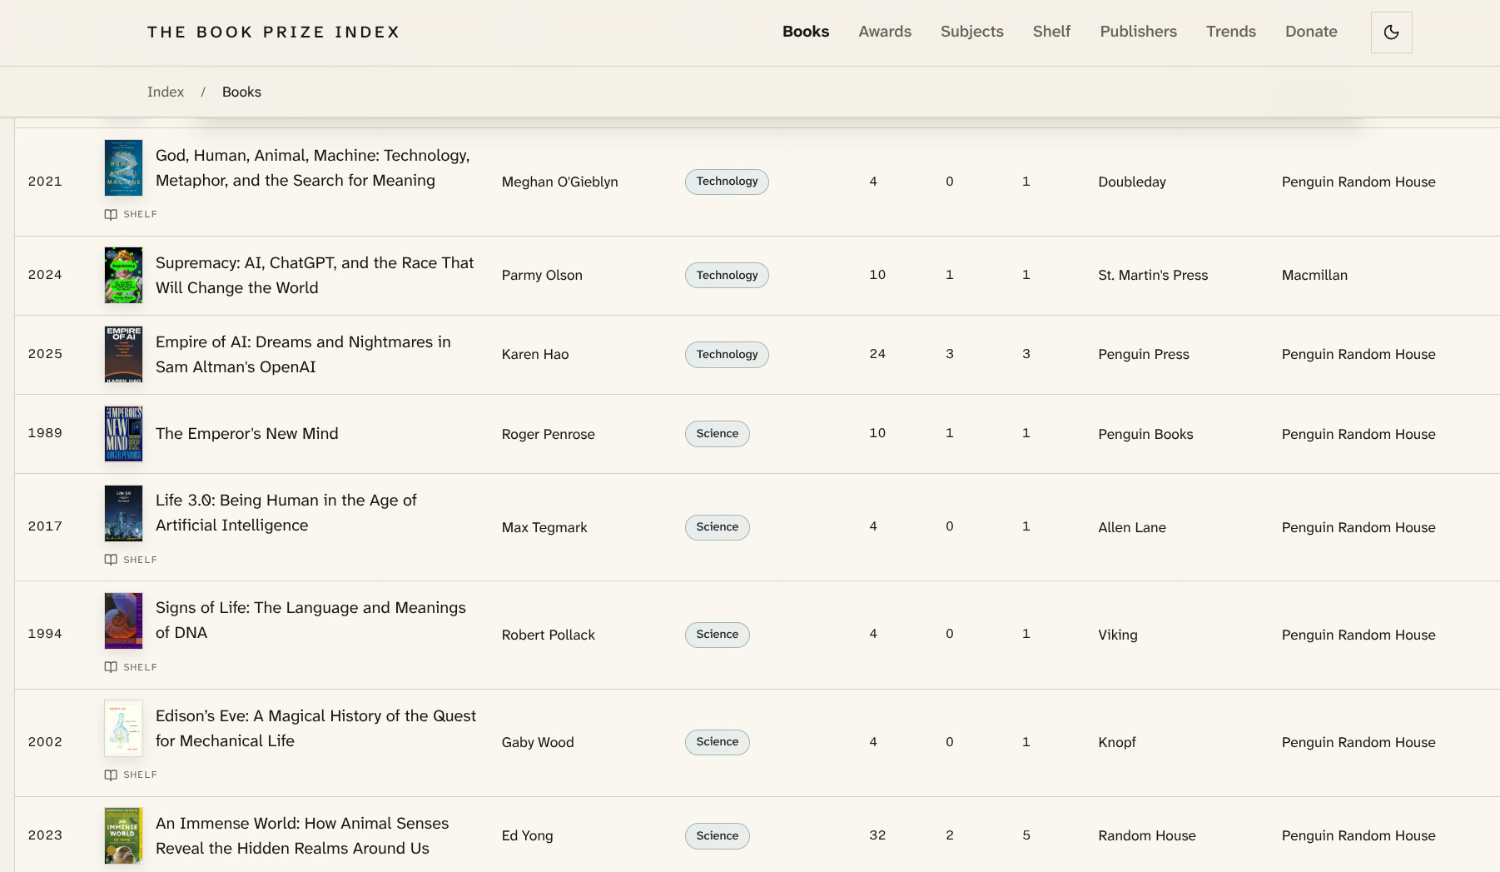Open the Shelf nav item
Image resolution: width=1500 pixels, height=872 pixels.
[1051, 32]
